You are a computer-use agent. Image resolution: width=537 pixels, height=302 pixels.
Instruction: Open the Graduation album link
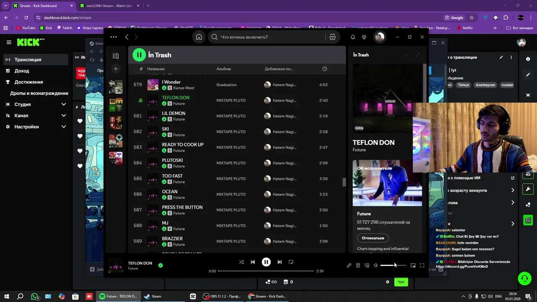click(227, 85)
